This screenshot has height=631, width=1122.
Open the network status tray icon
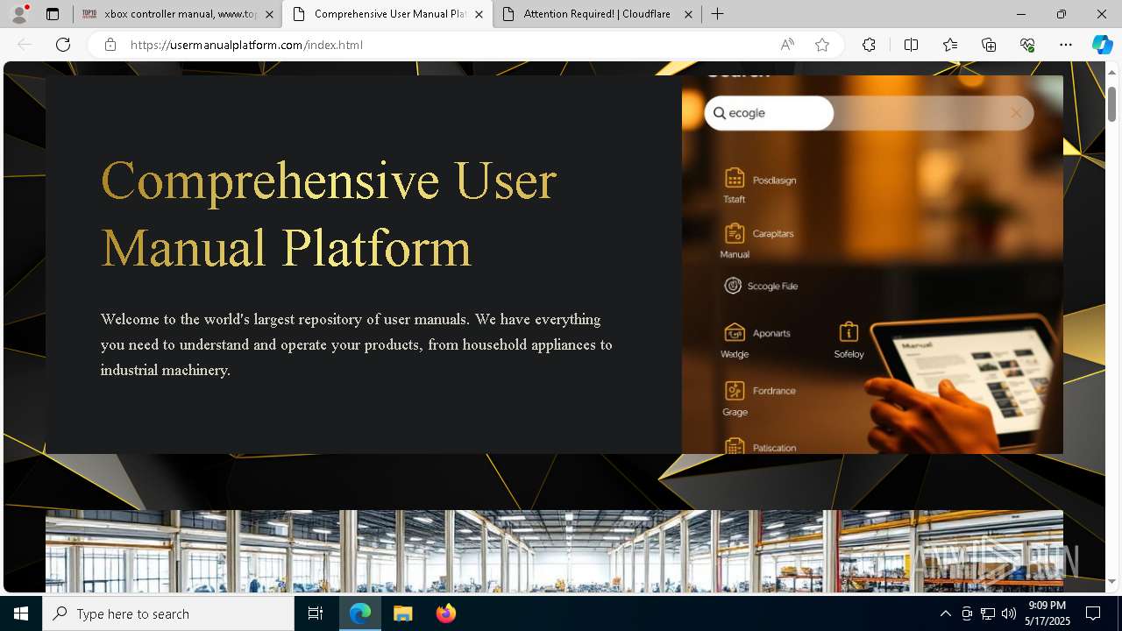[x=988, y=613]
